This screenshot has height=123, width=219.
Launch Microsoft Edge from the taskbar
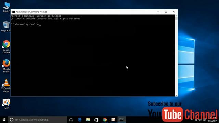(80, 120)
